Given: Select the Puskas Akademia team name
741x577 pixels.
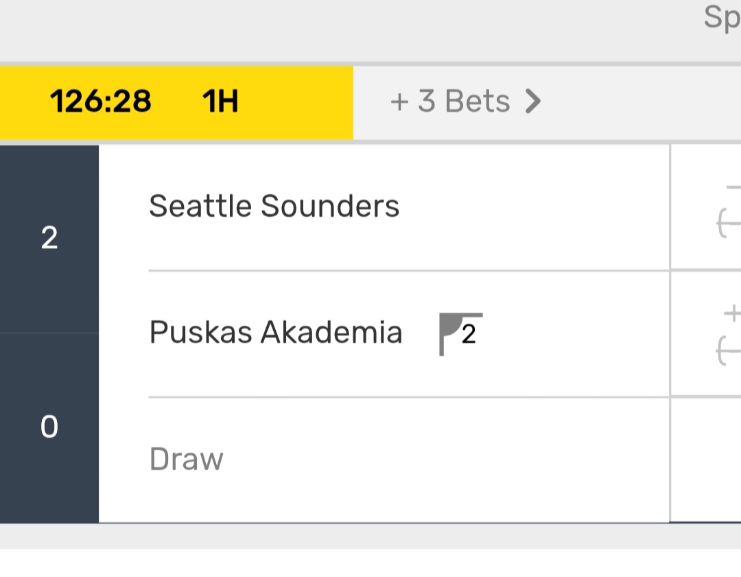Looking at the screenshot, I should tap(276, 333).
